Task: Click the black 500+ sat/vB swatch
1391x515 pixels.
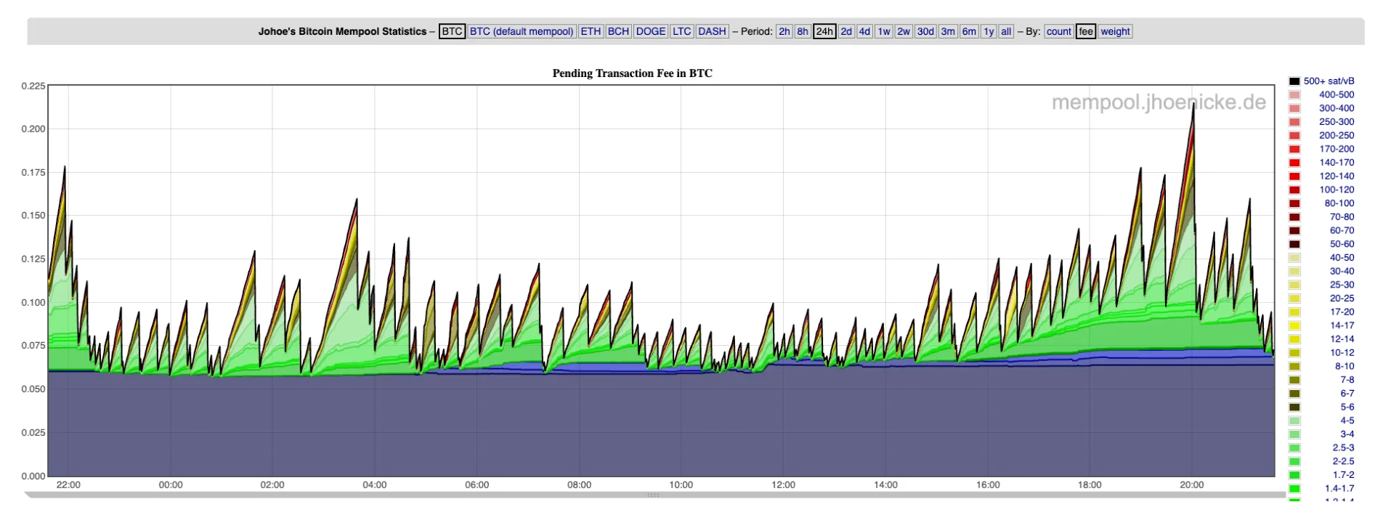Action: [1294, 81]
